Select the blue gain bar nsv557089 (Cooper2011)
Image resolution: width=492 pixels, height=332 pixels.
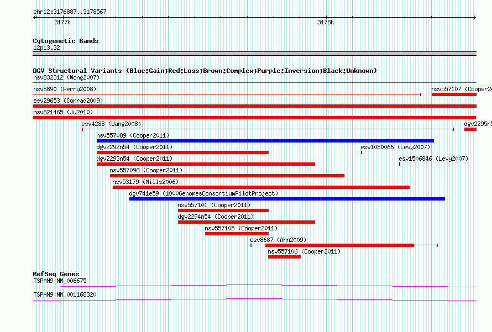(265, 141)
